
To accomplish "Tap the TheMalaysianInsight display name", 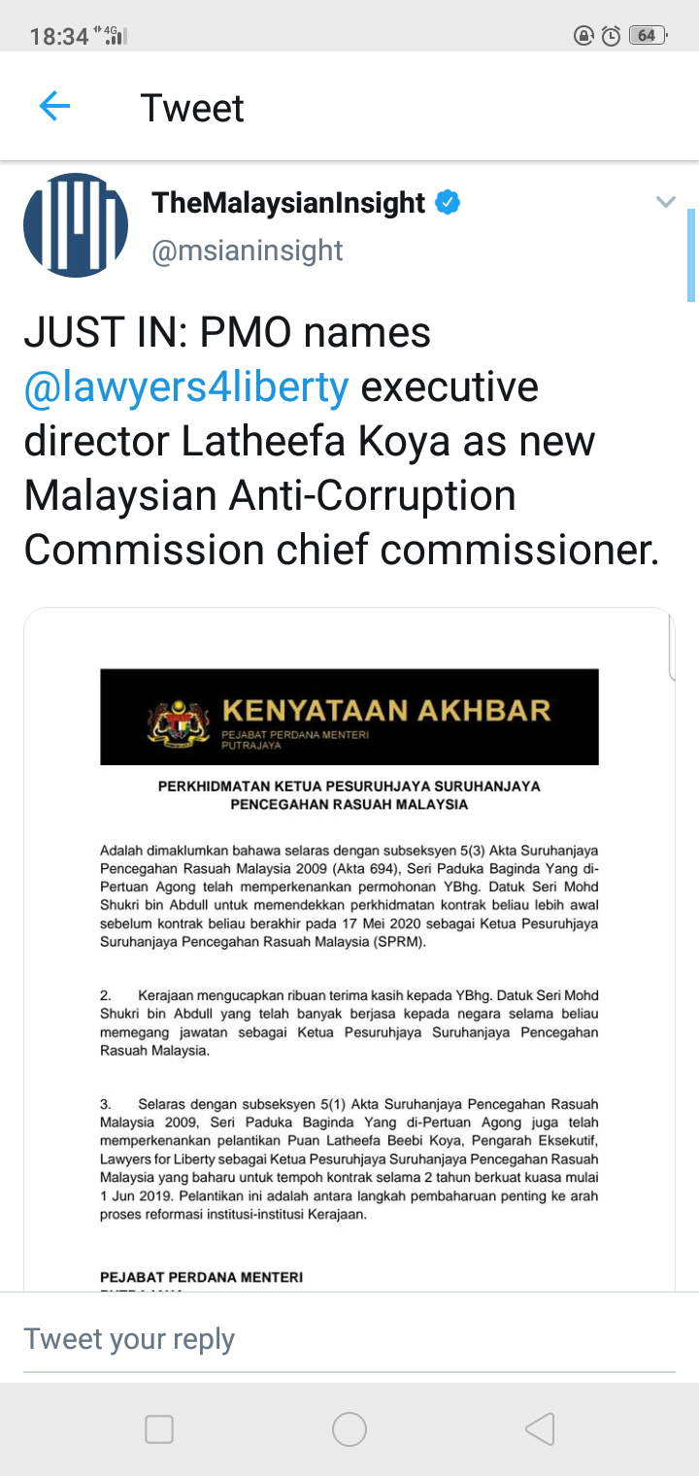I will click(288, 203).
